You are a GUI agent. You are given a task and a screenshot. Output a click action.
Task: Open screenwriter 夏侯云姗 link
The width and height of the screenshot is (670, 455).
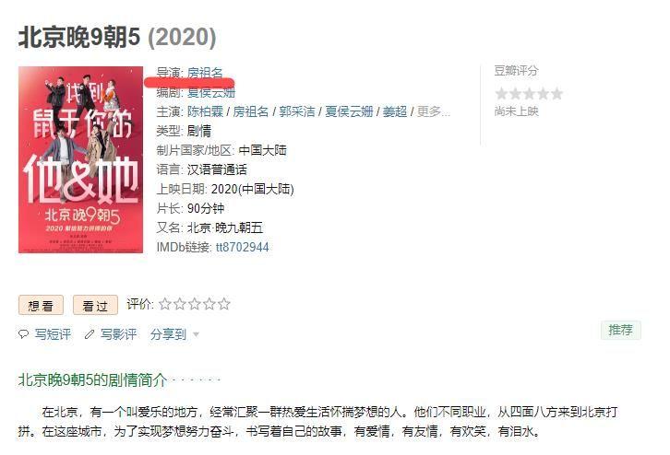(211, 92)
